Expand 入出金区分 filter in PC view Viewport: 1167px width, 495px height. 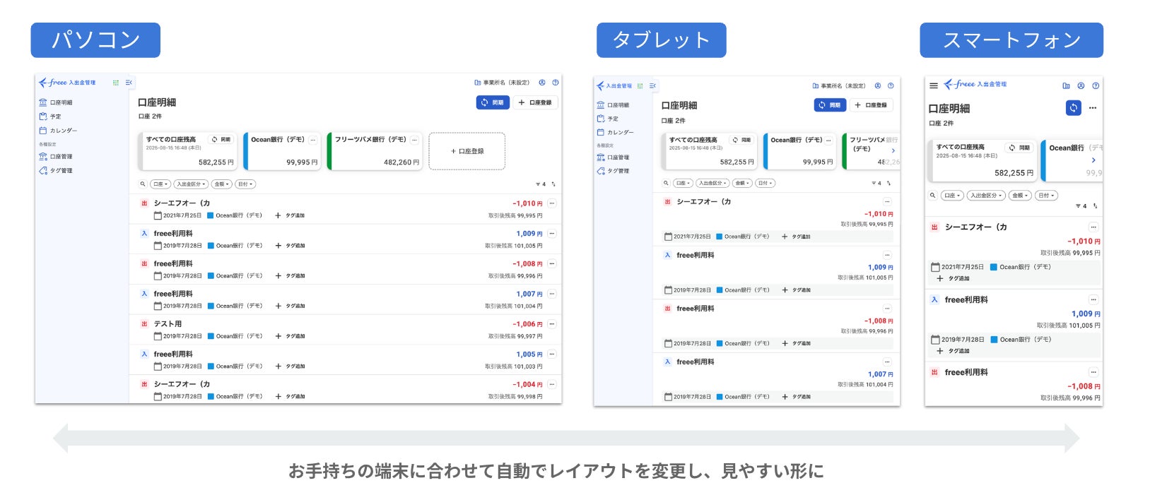coord(191,184)
